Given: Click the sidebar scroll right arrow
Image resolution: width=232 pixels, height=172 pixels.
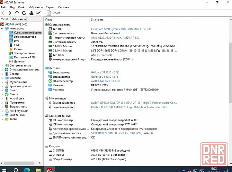Looking at the screenshot, I should pos(40,163).
